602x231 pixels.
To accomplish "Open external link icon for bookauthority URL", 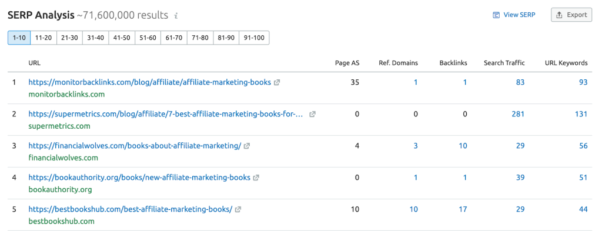I will click(256, 178).
